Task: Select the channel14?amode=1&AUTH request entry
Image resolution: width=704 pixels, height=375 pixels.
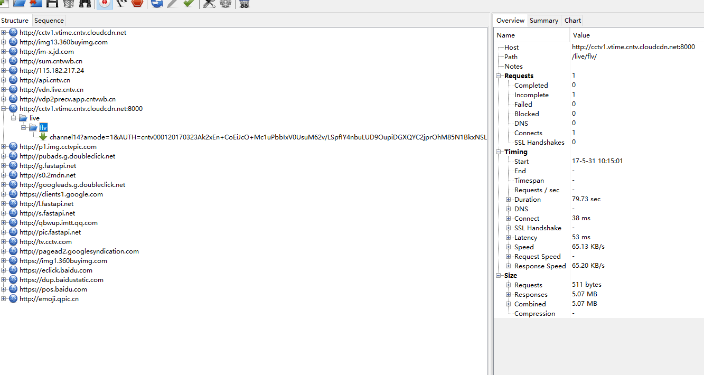Action: click(x=268, y=137)
